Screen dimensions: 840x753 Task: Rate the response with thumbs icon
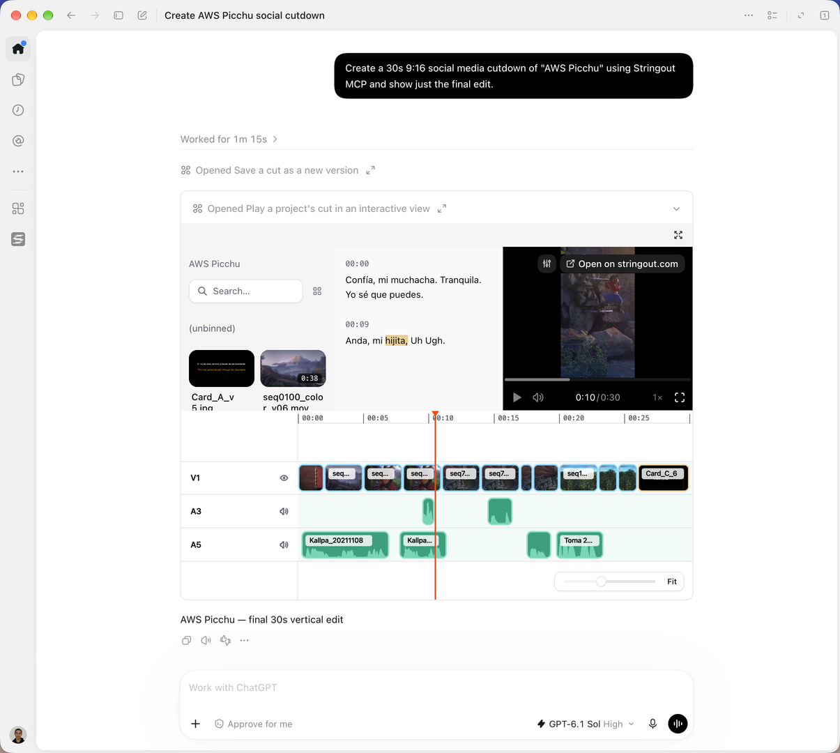(x=225, y=640)
